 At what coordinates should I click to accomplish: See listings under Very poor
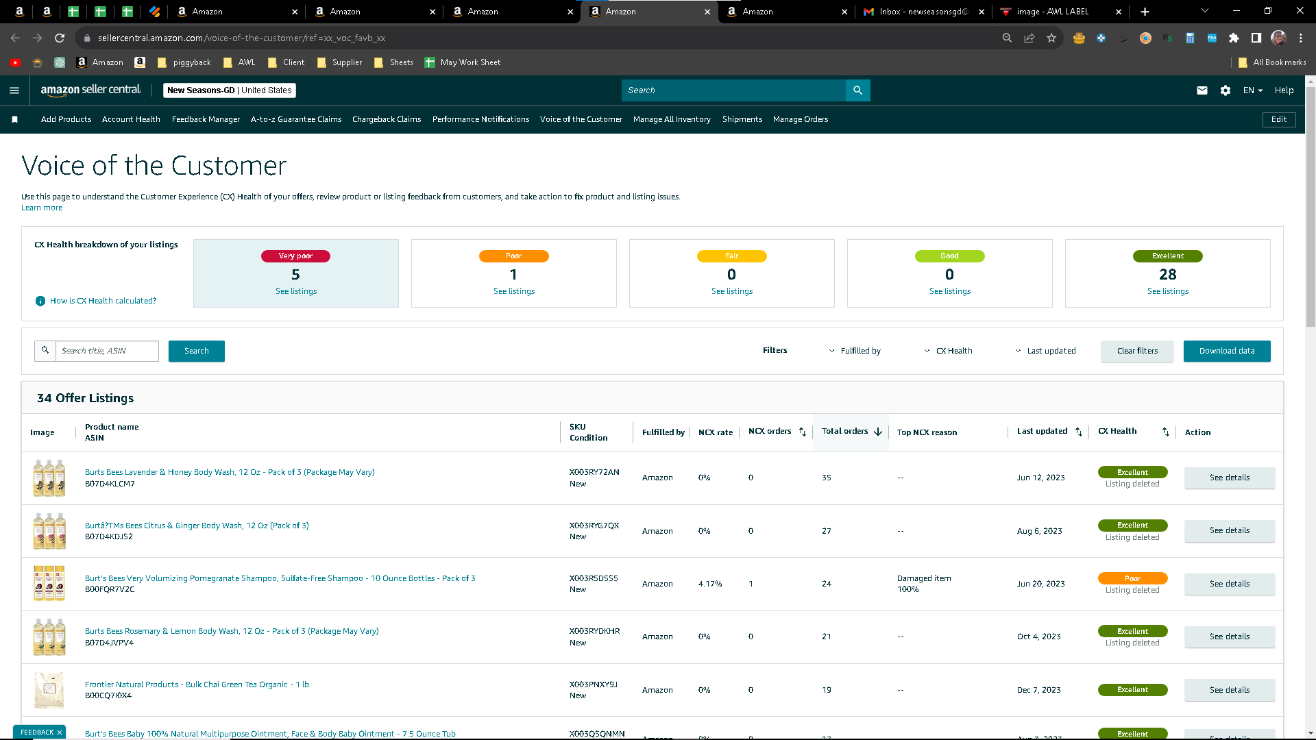(x=296, y=292)
